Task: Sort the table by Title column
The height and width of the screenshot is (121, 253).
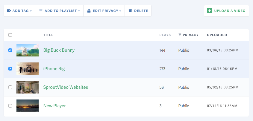Action: (x=48, y=35)
